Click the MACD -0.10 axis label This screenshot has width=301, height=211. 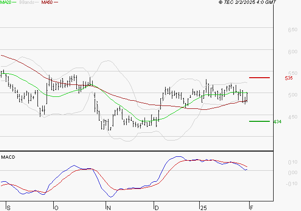pyautogui.click(x=291, y=184)
